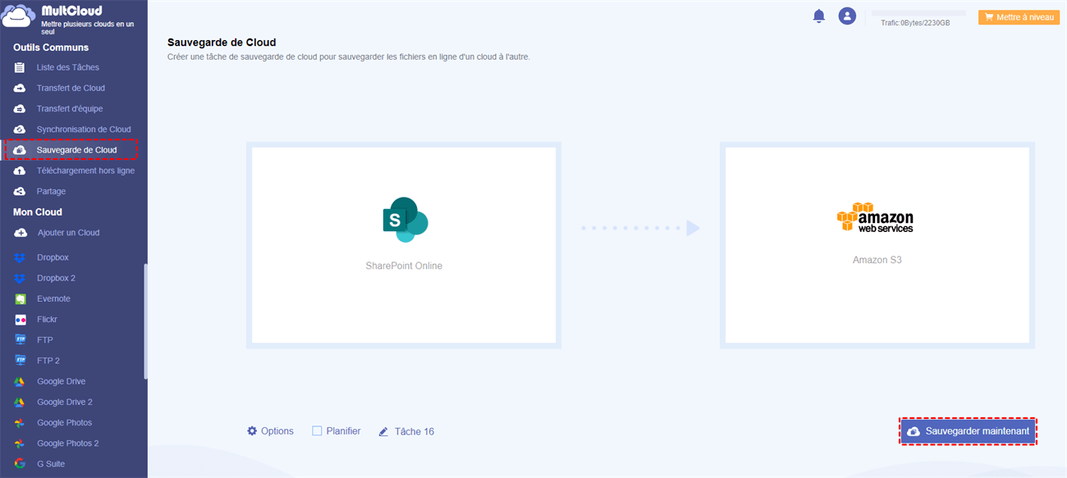
Task: Select the SharePoint Online source box
Action: point(404,245)
